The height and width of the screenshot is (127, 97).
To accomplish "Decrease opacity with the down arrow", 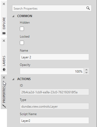I will [x=86, y=73].
